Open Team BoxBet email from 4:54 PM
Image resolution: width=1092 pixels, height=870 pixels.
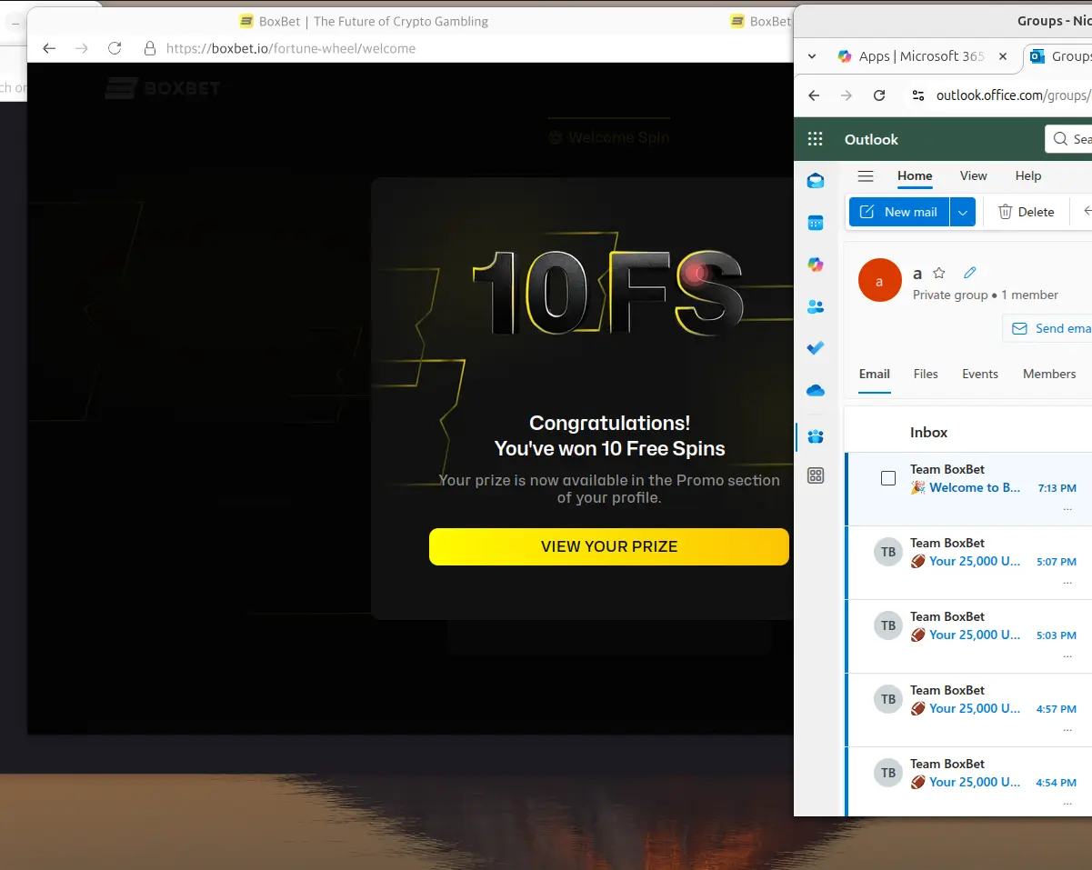pyautogui.click(x=969, y=782)
